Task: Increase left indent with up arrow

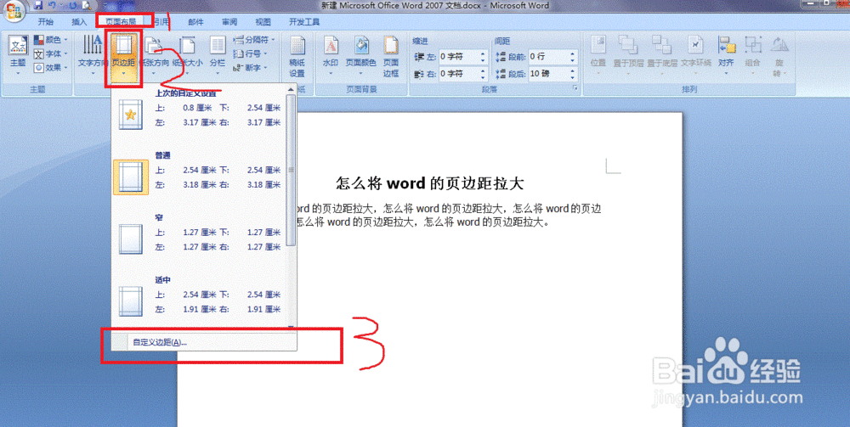Action: (483, 53)
